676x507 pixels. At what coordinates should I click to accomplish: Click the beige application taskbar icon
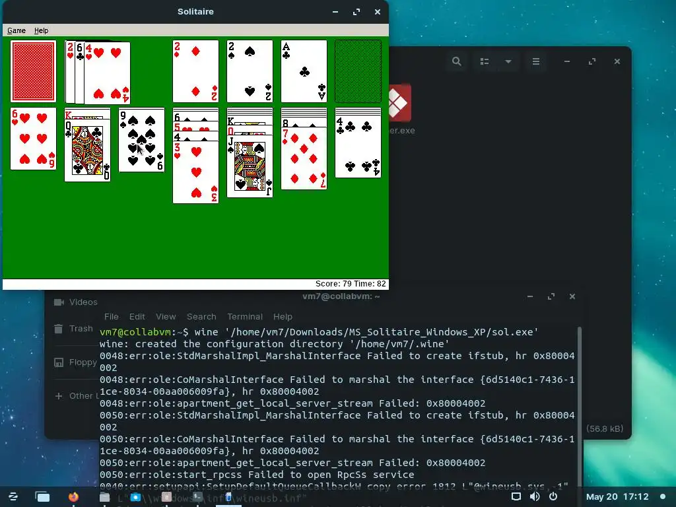166,496
